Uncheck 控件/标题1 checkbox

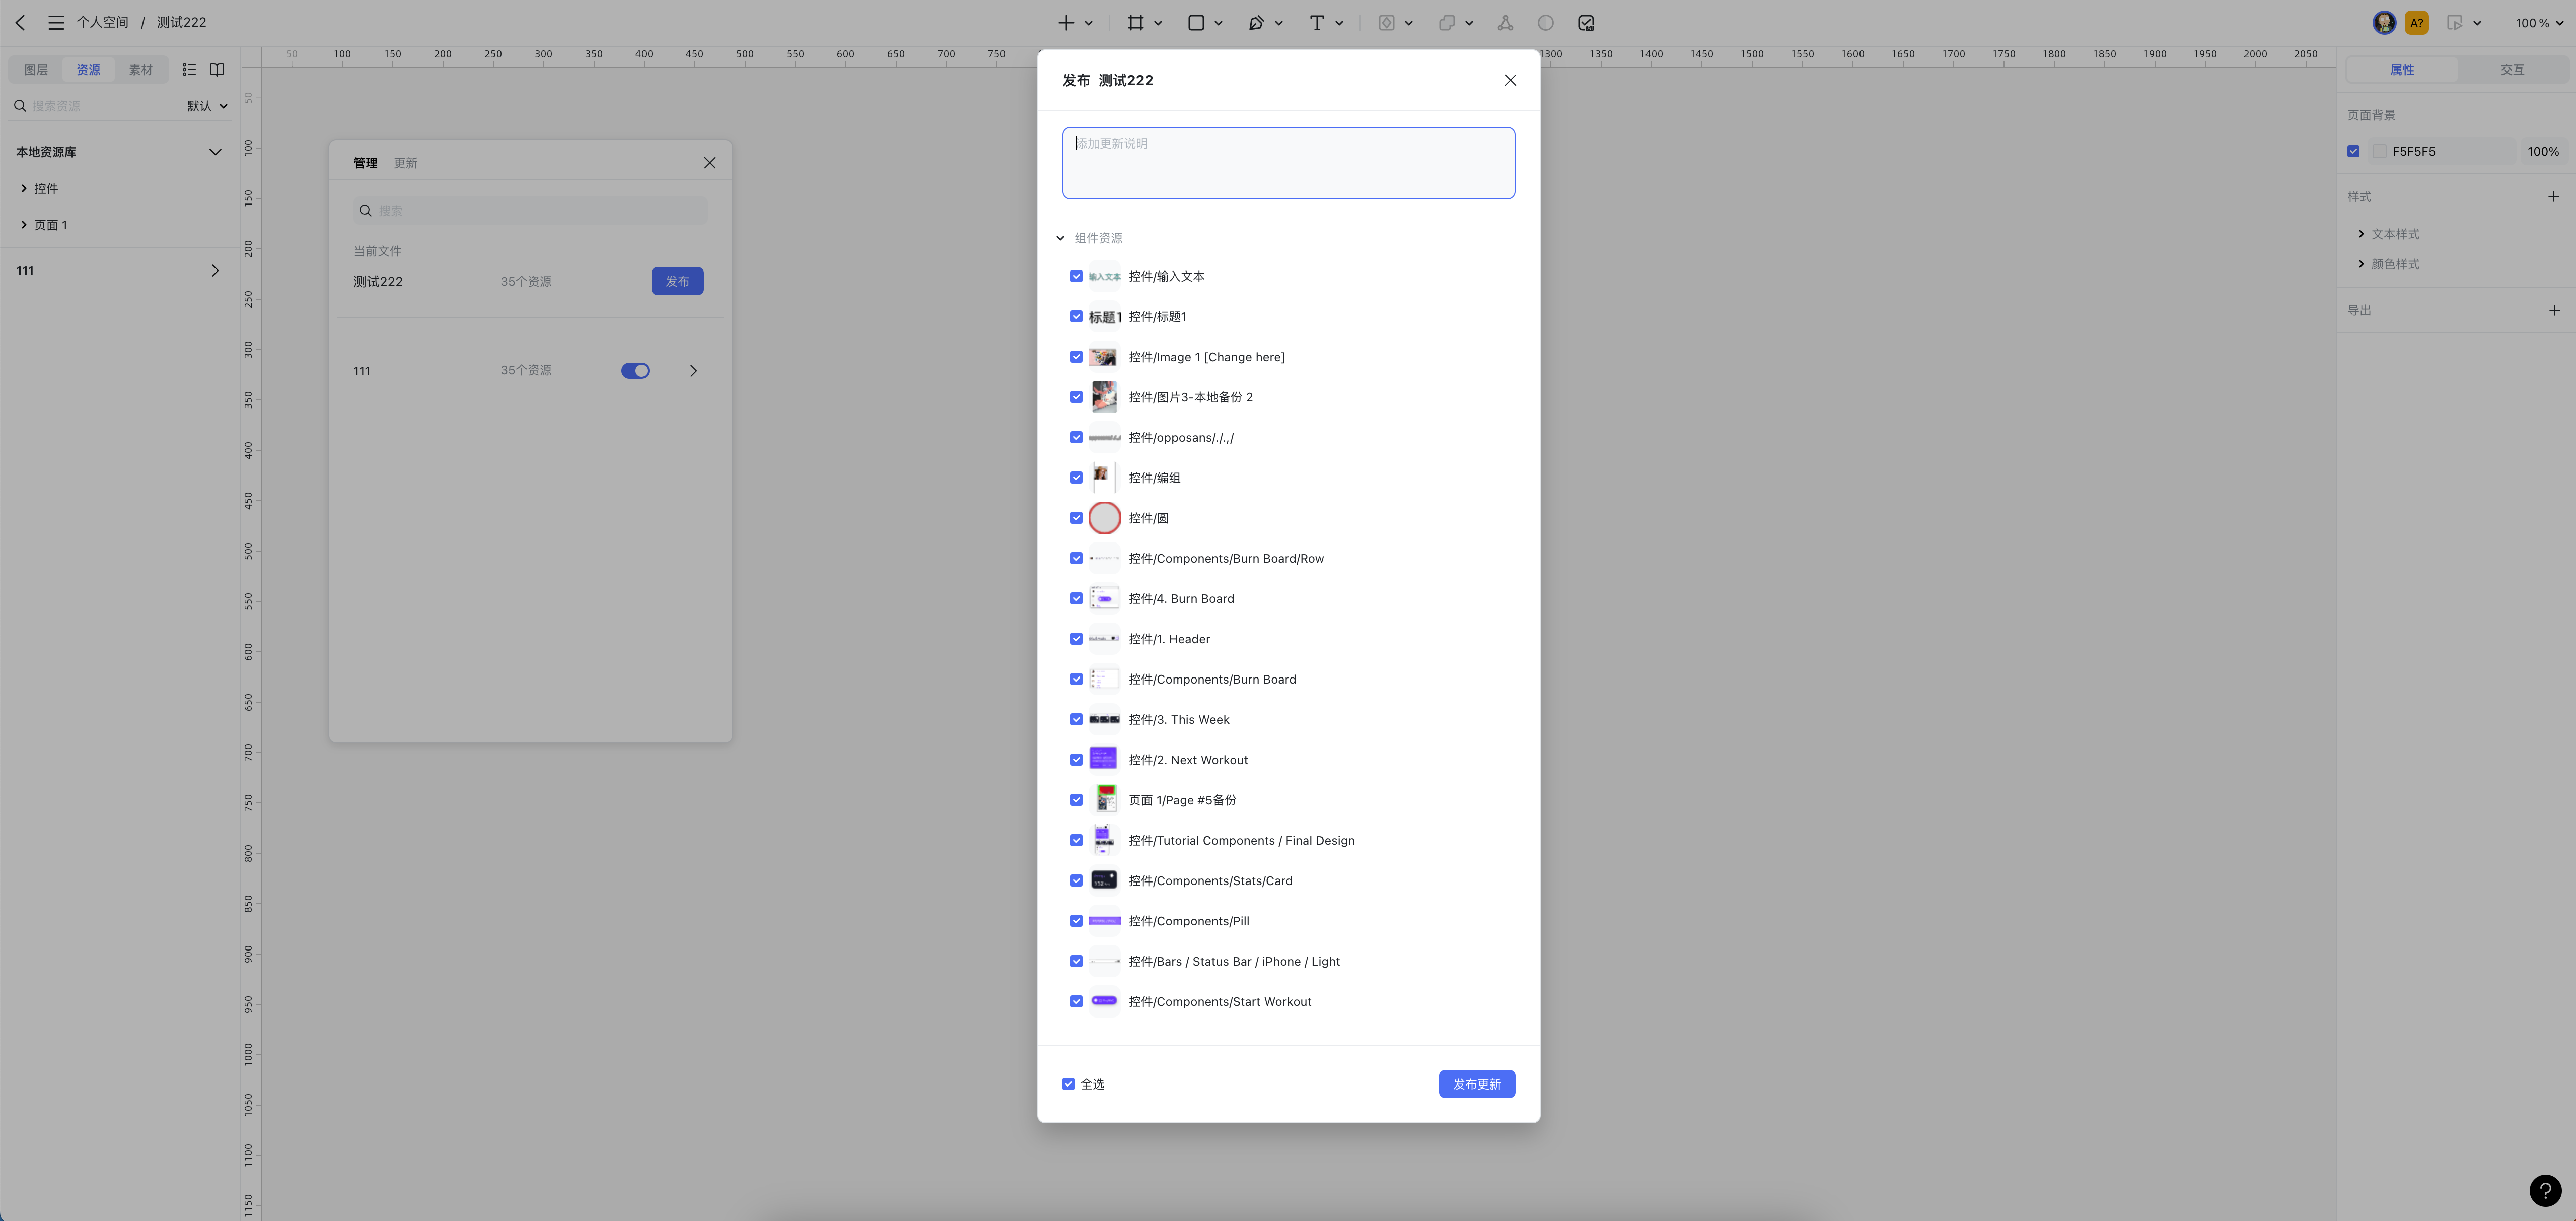1076,316
